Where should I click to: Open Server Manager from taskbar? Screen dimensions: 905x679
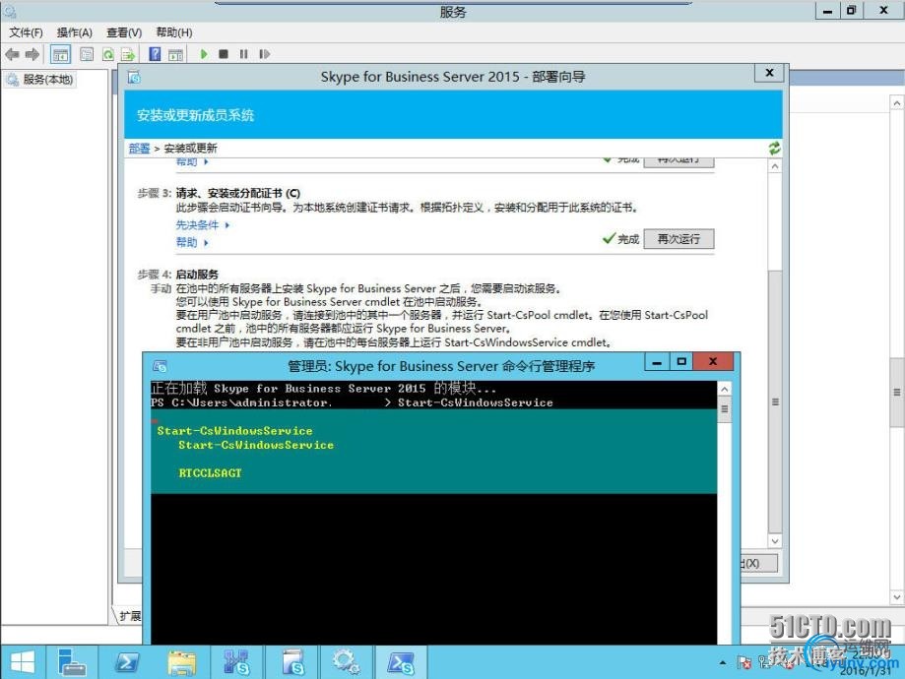(72, 662)
